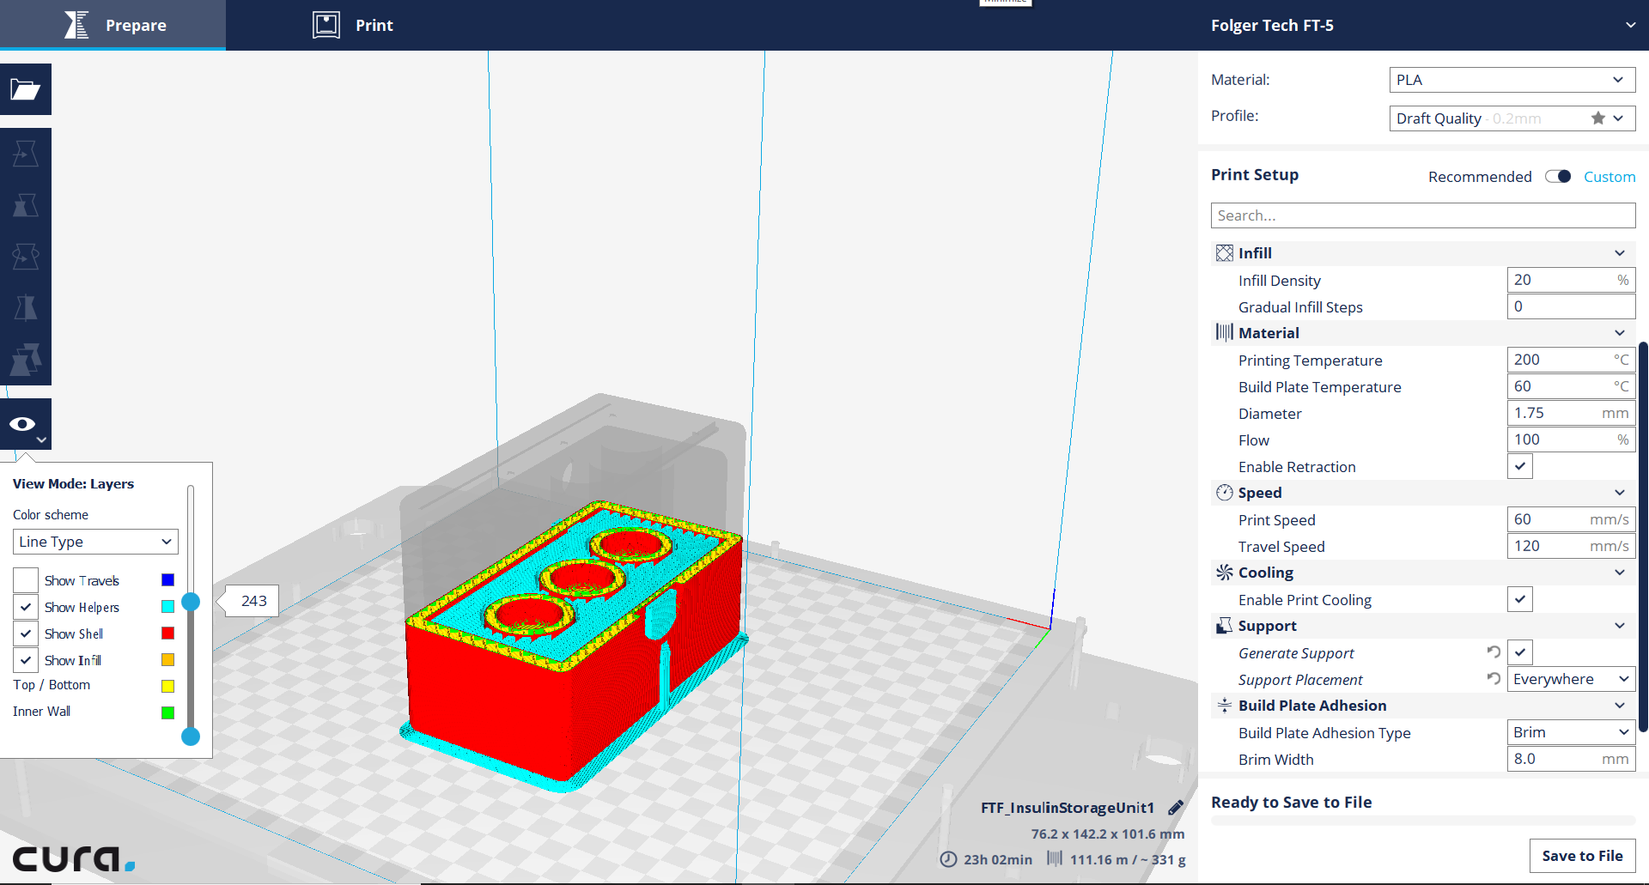
Task: Uncheck Show Helpers checkbox
Action: 26,607
